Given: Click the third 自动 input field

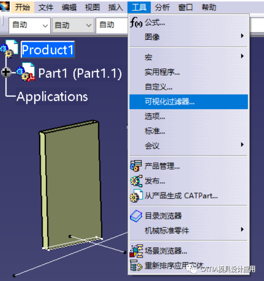Looking at the screenshot, I should point(112,25).
